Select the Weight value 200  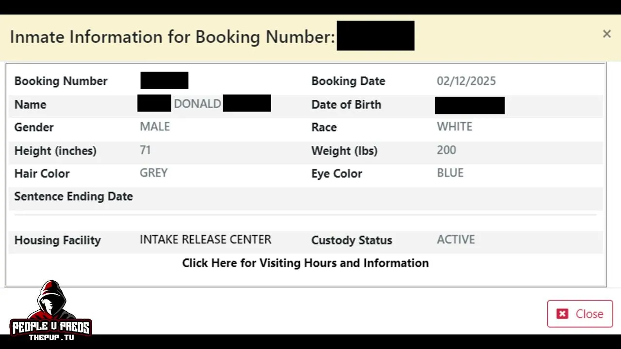pos(446,150)
